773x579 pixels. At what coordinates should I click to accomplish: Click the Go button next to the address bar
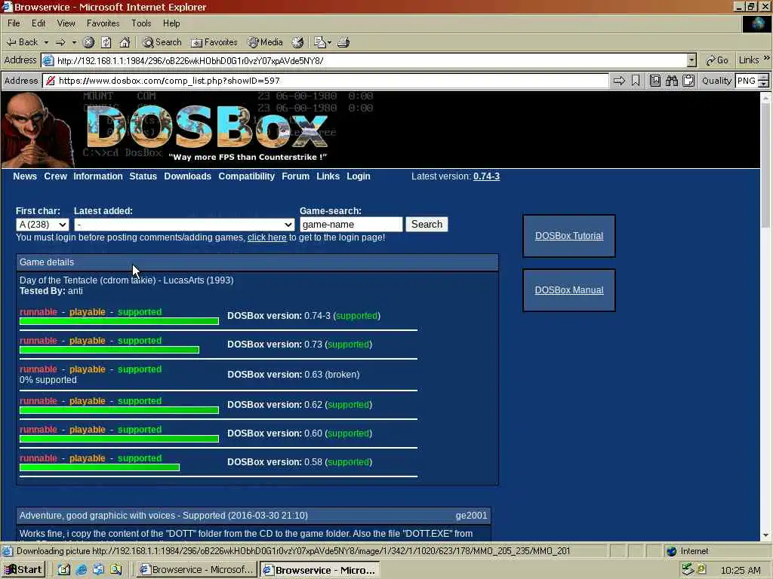pos(717,60)
